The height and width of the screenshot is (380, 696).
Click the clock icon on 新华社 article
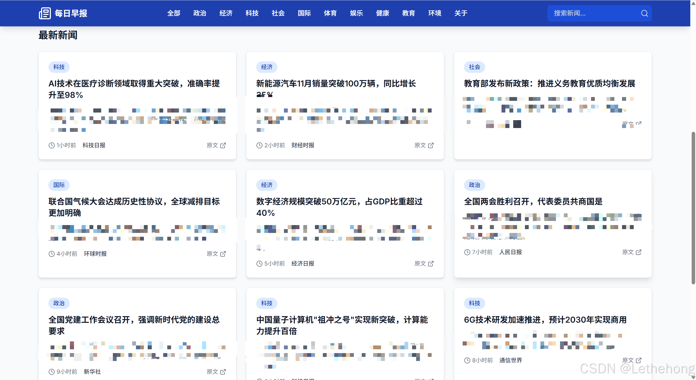point(51,372)
